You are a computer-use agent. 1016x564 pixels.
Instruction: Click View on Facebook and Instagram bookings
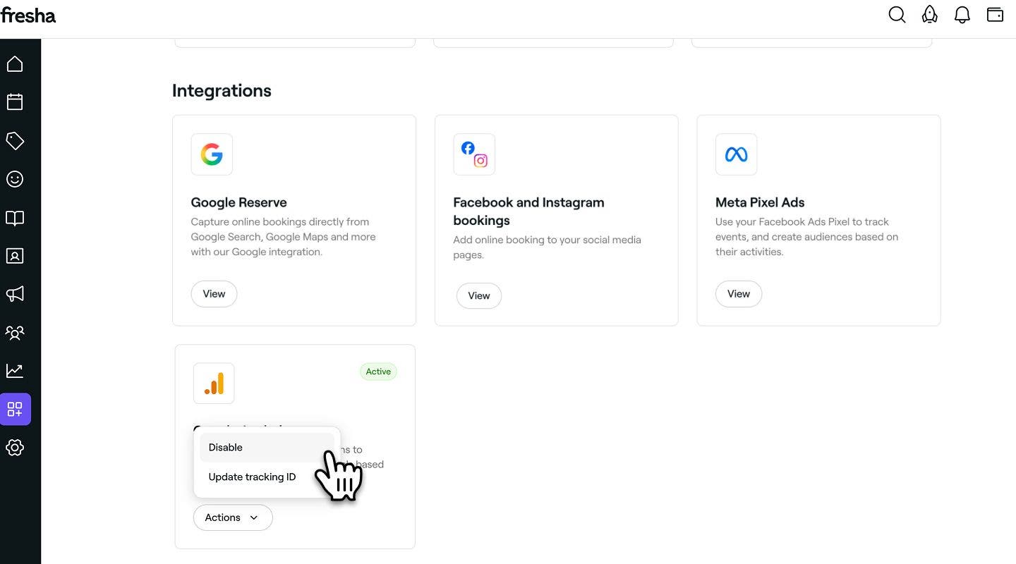pos(478,296)
